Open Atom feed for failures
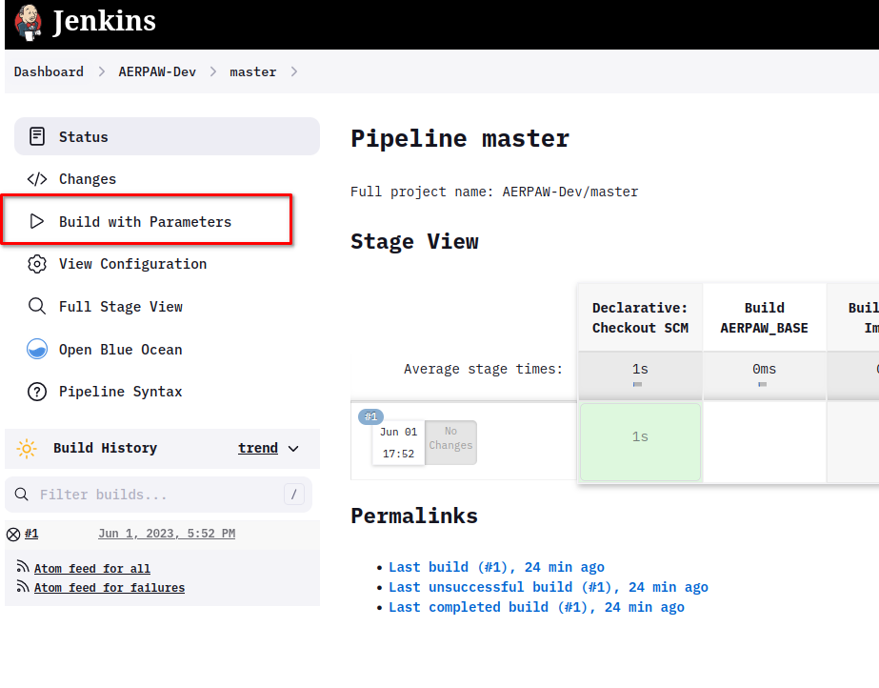879x688 pixels. pos(110,588)
